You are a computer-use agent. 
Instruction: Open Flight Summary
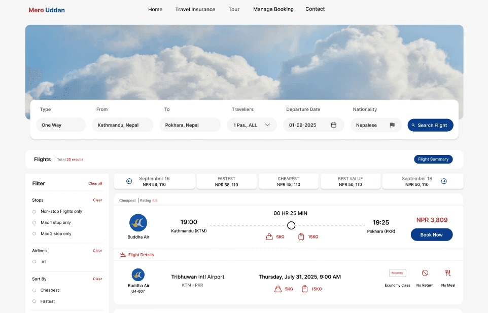click(433, 159)
